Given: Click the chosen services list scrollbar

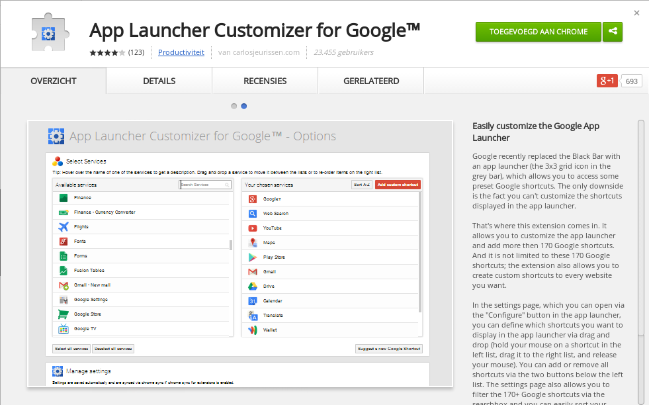Looking at the screenshot, I should click(420, 251).
